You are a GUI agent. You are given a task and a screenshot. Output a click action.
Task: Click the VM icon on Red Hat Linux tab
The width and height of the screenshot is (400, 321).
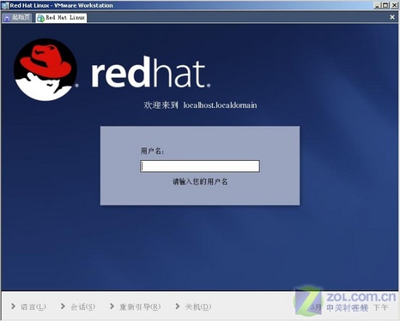click(x=40, y=18)
